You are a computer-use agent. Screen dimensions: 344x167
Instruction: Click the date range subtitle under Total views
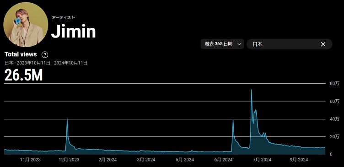[x=46, y=63]
